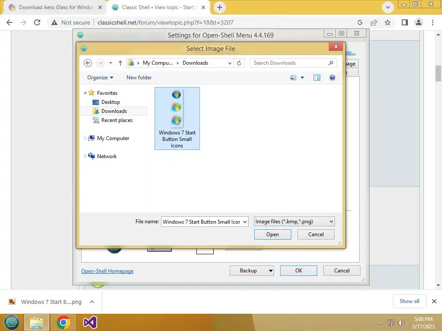Close the Chrome downloads bar
Screen dimensions: 442x331
[434, 301]
